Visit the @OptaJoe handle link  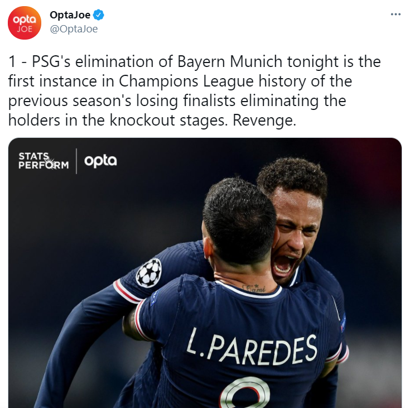point(74,29)
